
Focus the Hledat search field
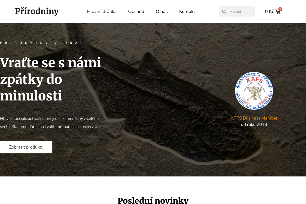tap(237, 11)
